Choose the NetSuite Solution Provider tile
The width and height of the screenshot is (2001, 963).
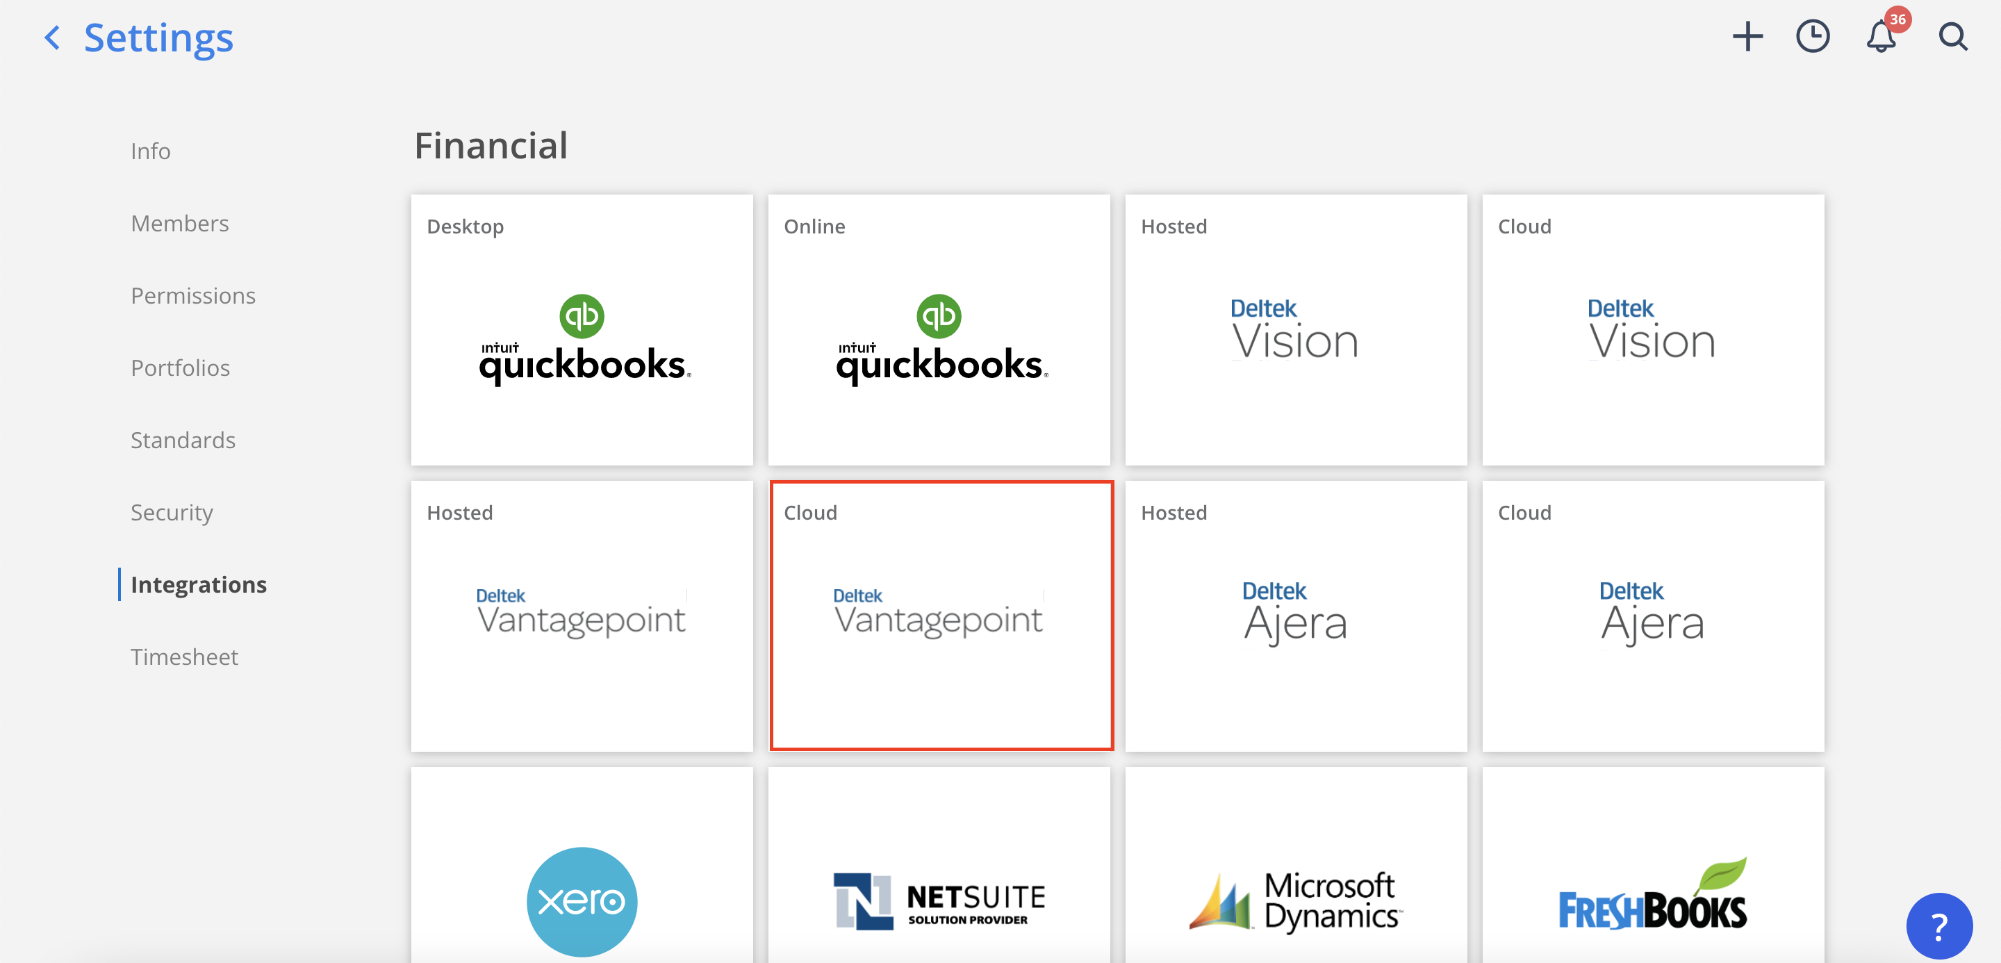(x=939, y=901)
